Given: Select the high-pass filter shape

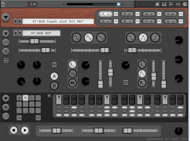Looking at the screenshot, I should tap(155, 38).
